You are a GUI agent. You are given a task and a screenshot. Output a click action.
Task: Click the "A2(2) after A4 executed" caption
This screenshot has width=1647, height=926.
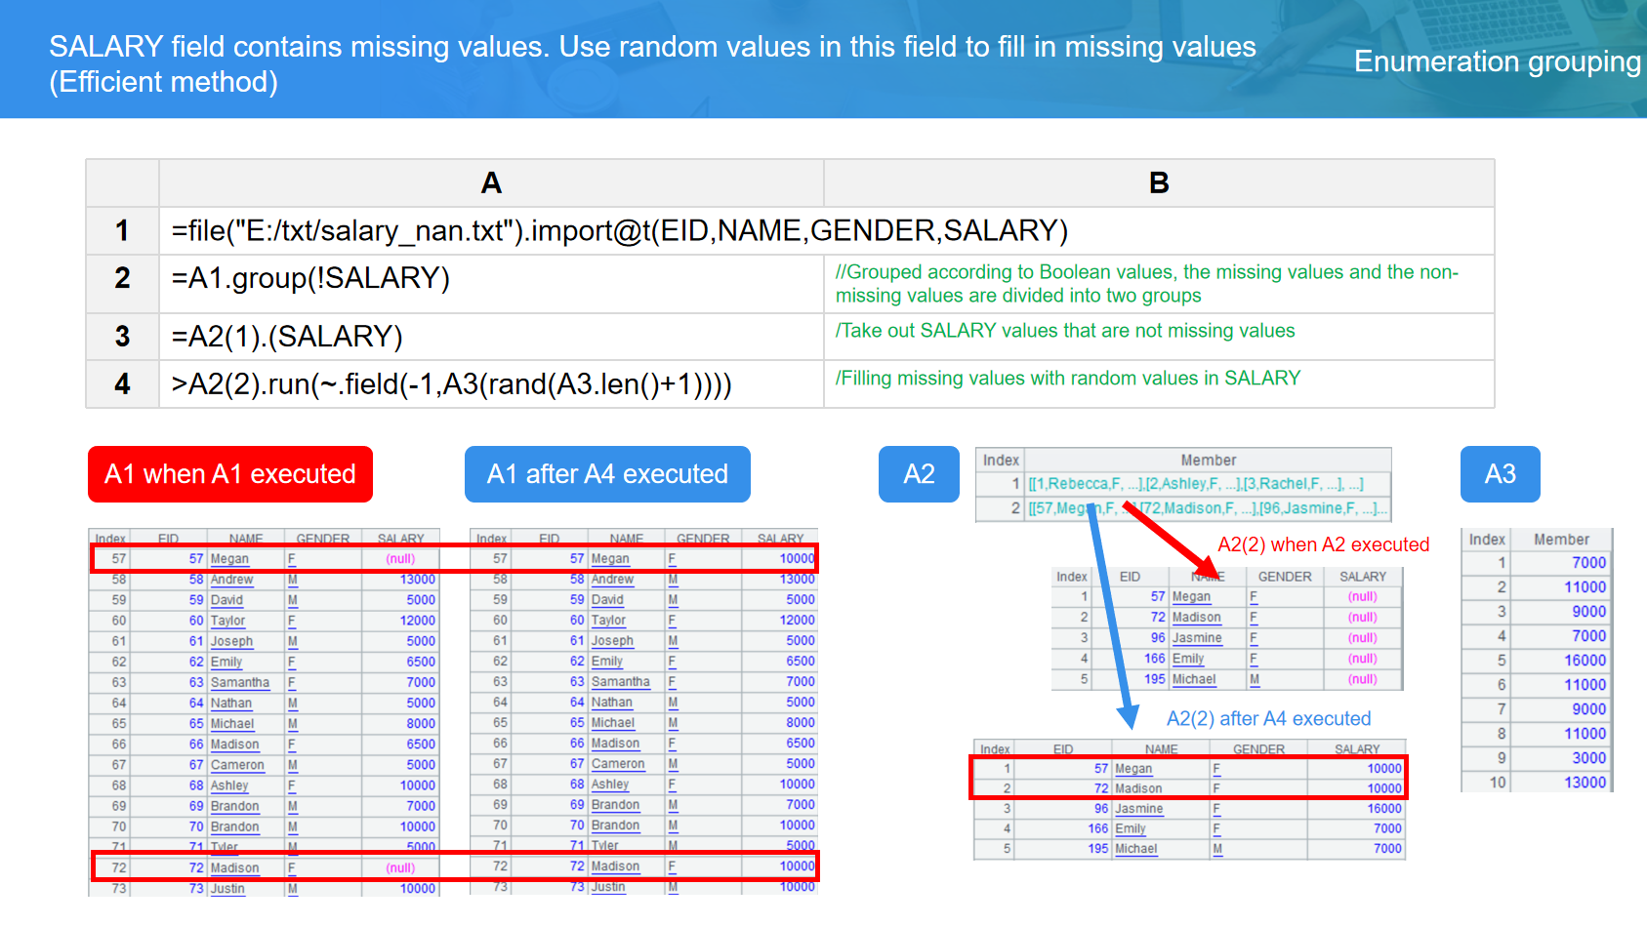pos(1268,719)
